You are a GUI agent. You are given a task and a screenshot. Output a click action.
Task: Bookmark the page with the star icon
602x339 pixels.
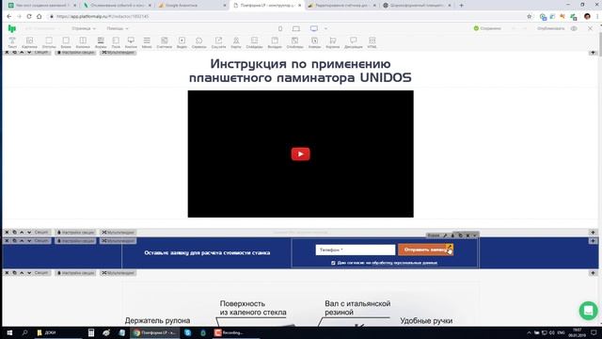(x=530, y=17)
